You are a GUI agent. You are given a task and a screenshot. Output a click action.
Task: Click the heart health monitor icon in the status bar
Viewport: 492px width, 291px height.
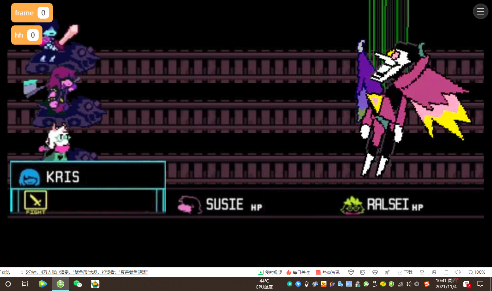tap(375, 272)
